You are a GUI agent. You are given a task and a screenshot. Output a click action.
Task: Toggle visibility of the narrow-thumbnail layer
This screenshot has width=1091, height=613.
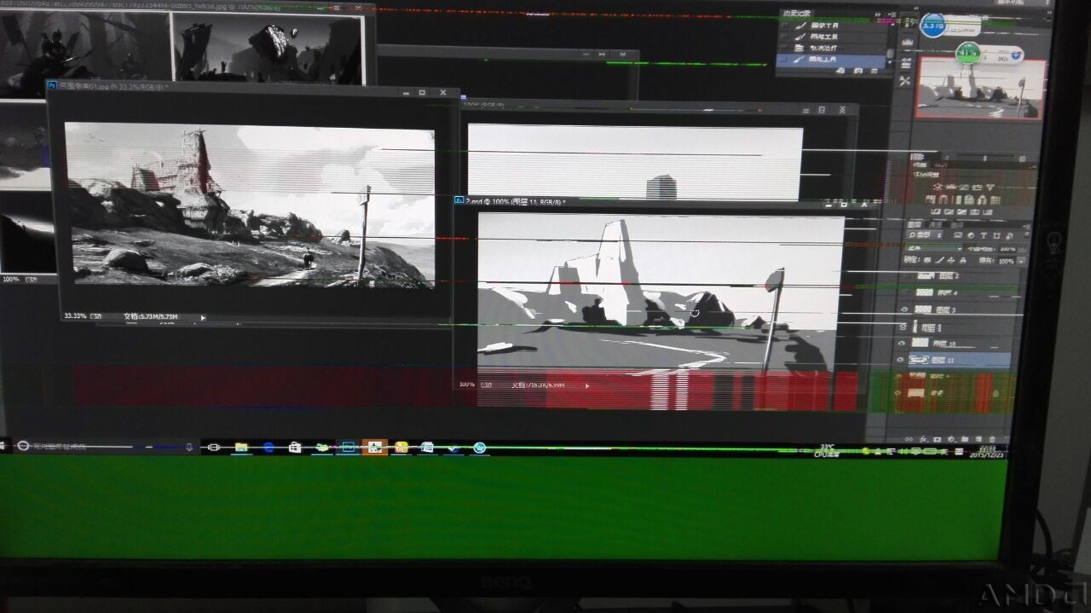click(x=903, y=327)
